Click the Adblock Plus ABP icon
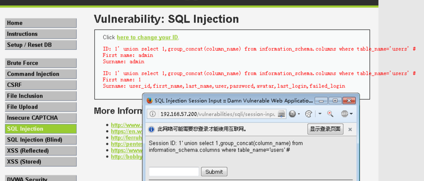Screen dimensions: 424x181 (x=344, y=114)
